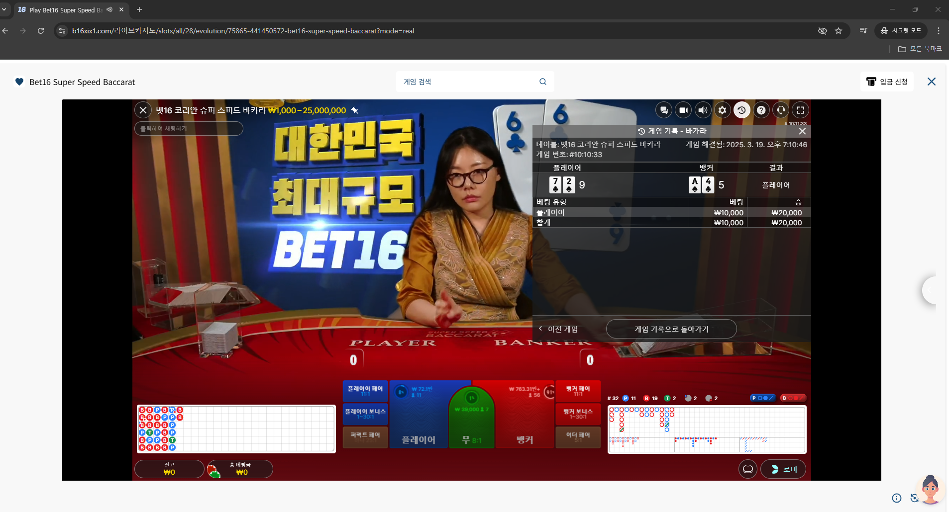Close the 게임 기록 history panel

click(802, 131)
